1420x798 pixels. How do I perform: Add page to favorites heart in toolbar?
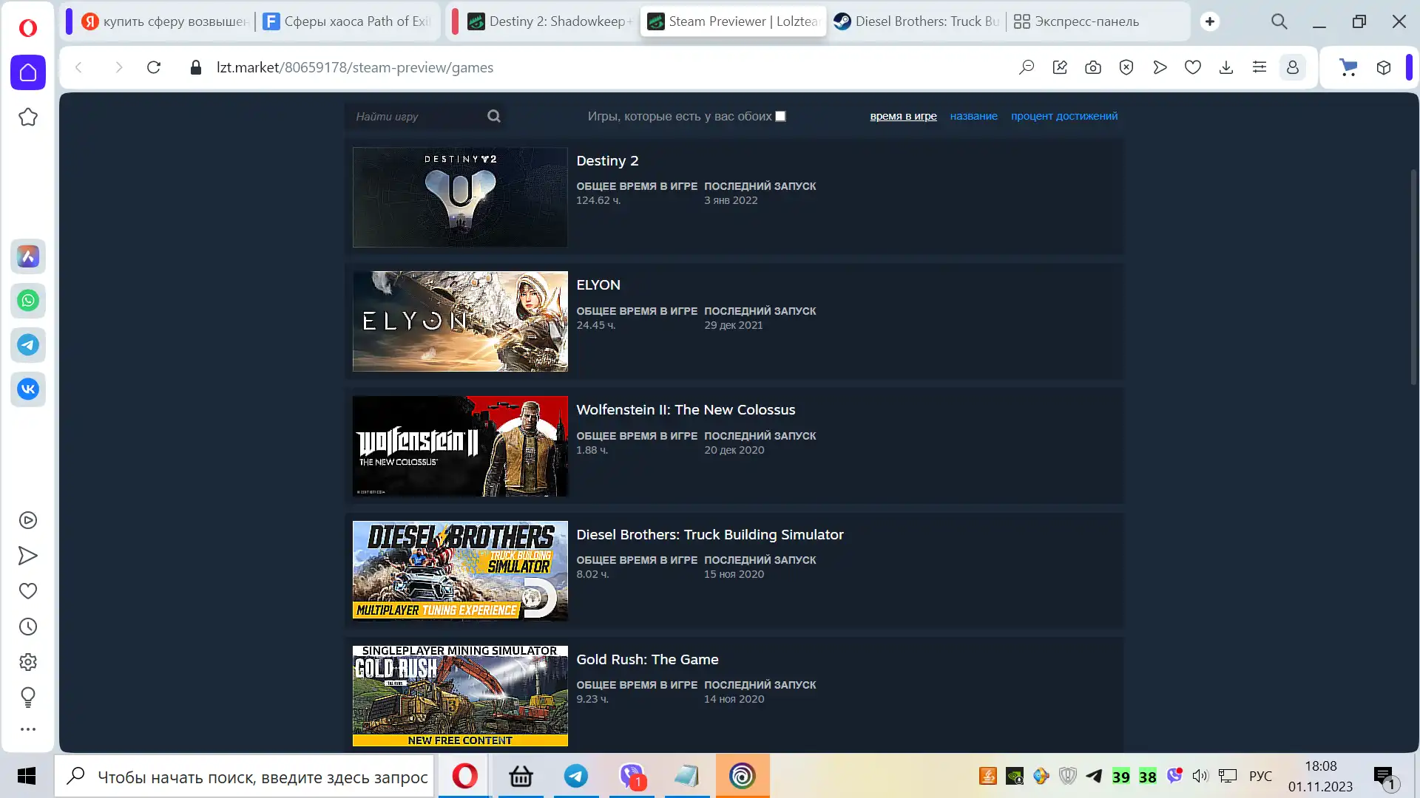[x=1193, y=67]
